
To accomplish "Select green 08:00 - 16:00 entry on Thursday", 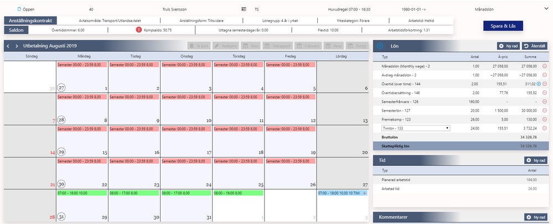I will 238,193.
